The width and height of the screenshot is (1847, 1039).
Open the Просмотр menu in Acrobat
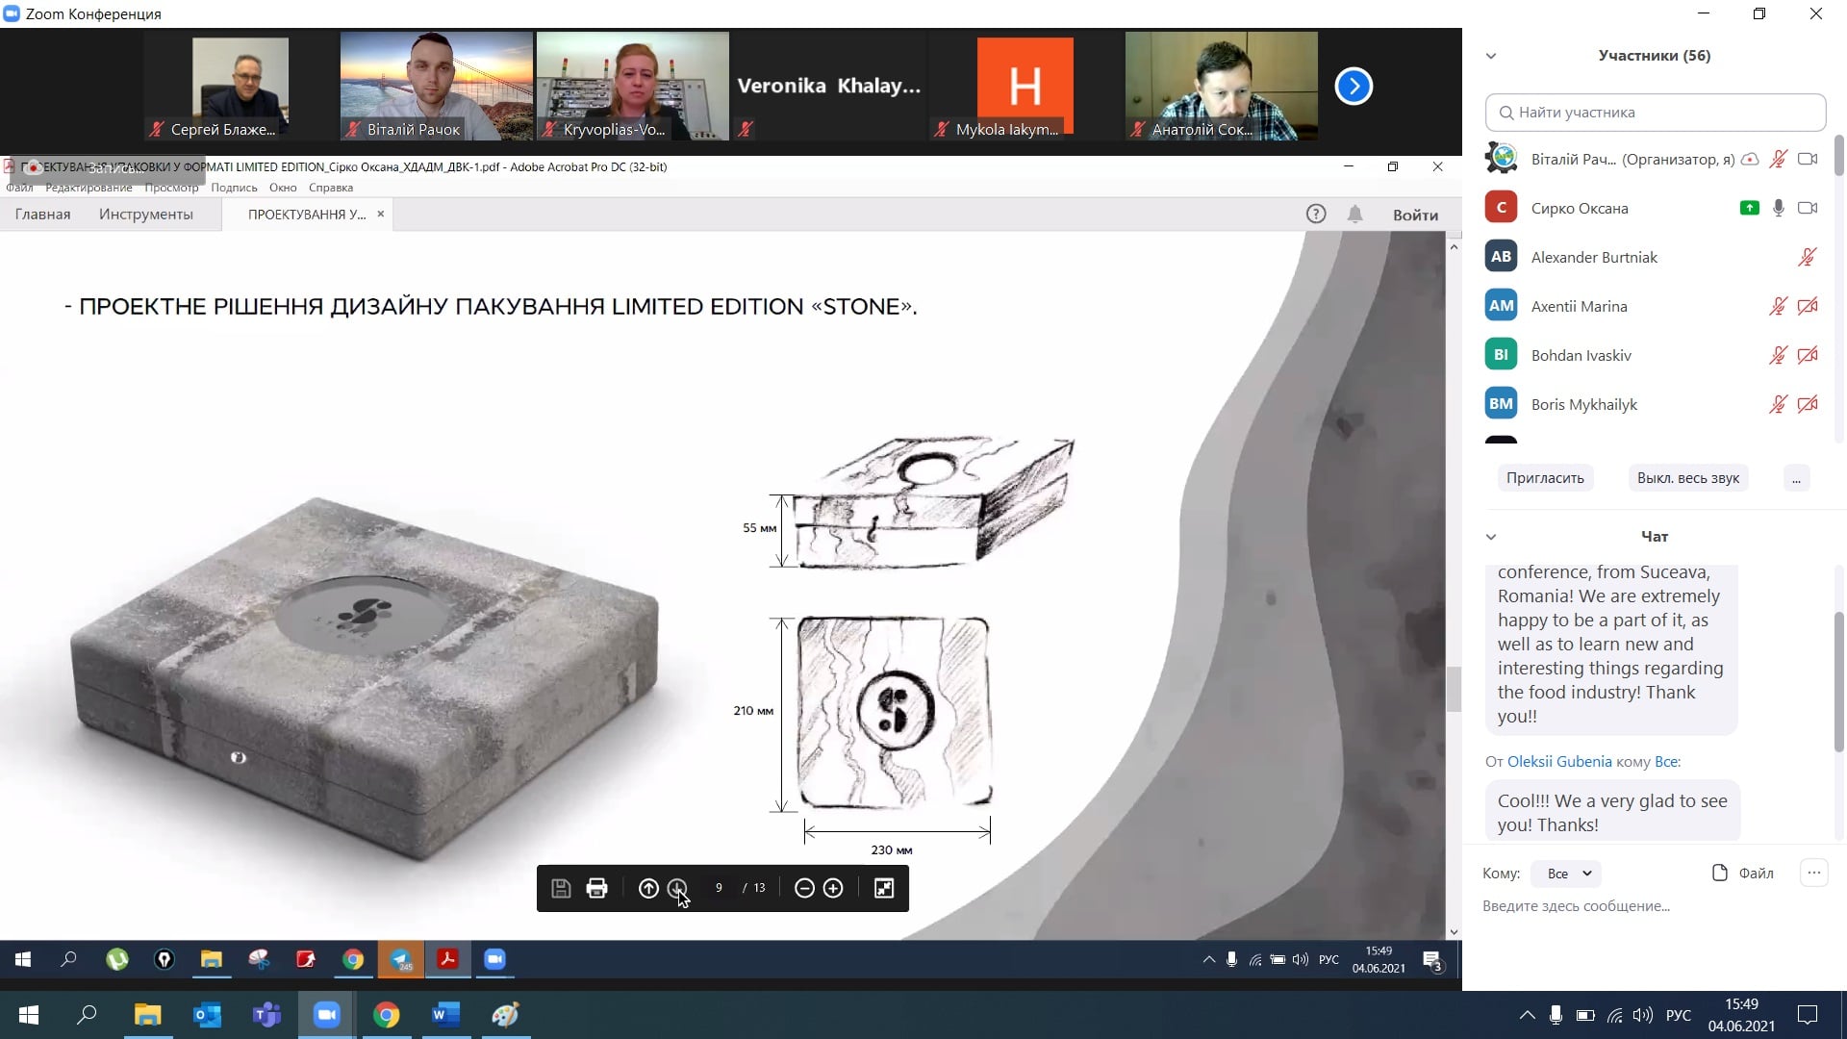171,188
